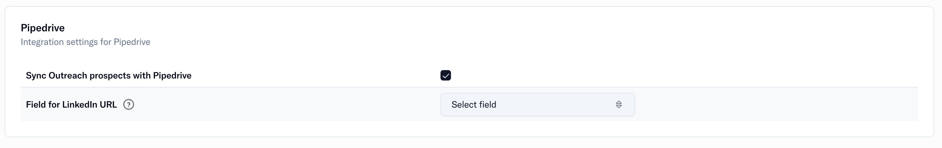Click the question mark help icon
The image size is (942, 148).
point(128,105)
